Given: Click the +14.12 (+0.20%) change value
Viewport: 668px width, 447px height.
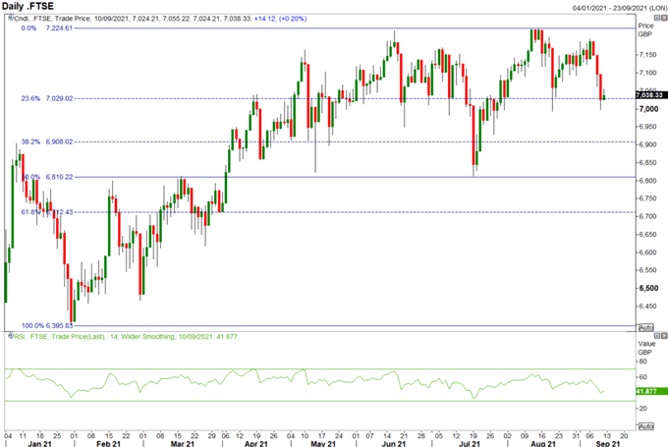Looking at the screenshot, I should [280, 19].
